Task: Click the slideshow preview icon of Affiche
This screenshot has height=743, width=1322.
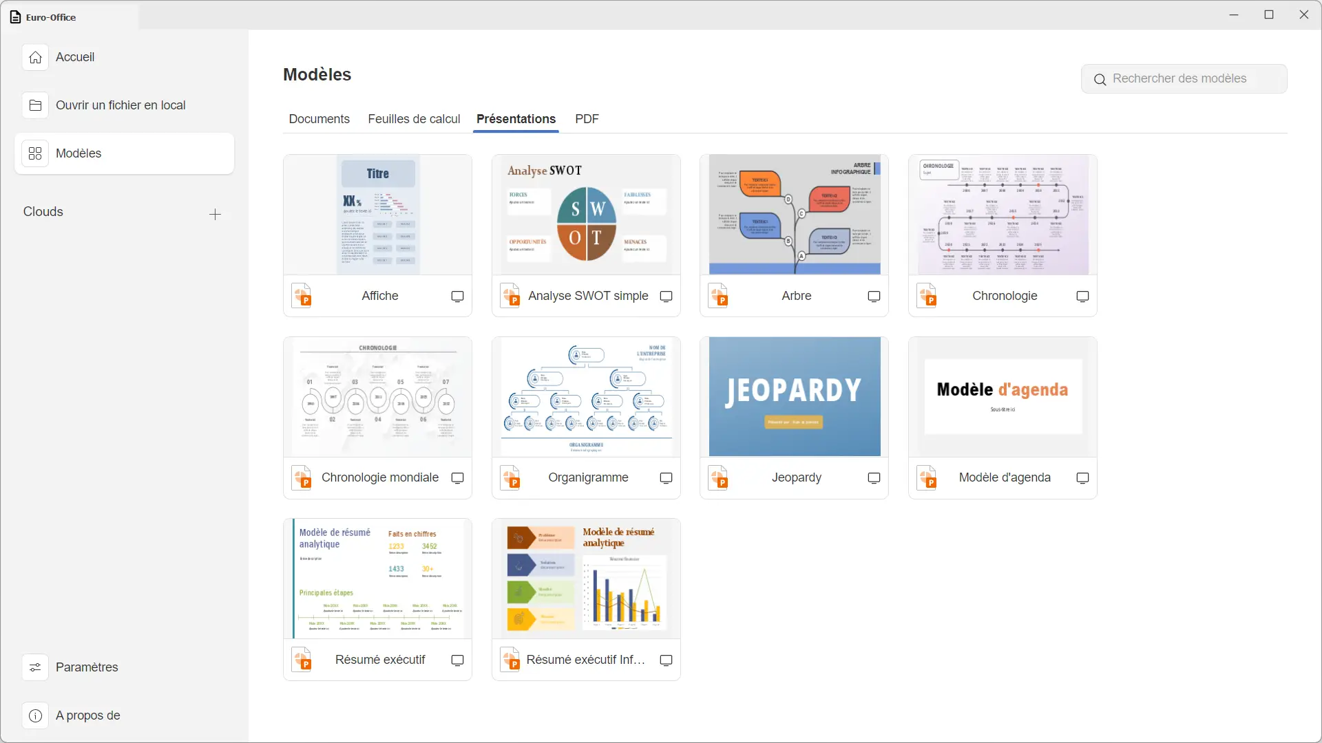Action: [457, 297]
